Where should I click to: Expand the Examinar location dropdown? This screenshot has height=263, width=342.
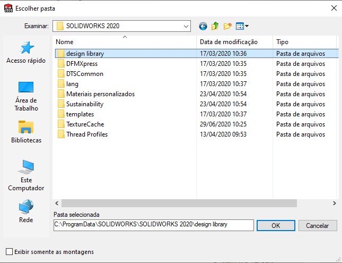point(186,26)
